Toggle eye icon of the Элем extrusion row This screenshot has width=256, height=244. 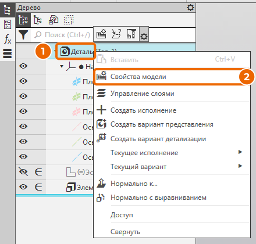pos(23,187)
